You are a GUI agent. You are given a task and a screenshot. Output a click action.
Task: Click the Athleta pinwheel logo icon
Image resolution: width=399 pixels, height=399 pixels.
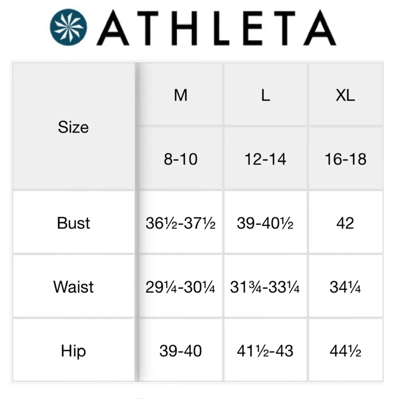68,27
